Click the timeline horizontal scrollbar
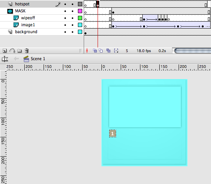The image size is (211, 184). coord(192,51)
